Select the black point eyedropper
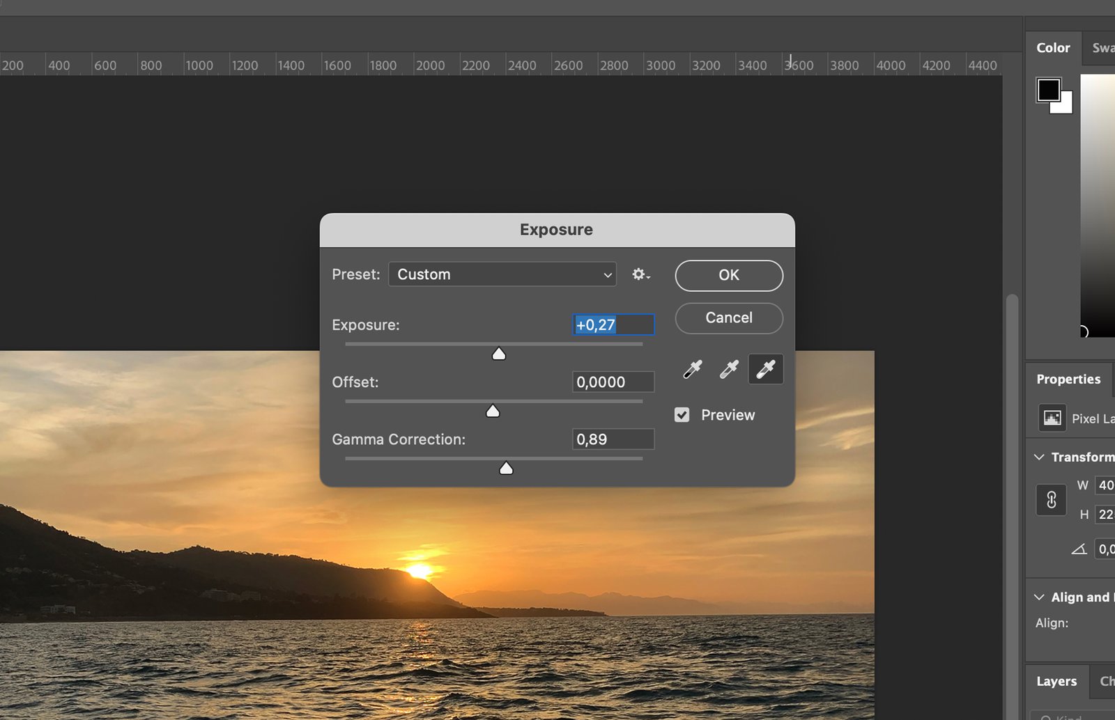Viewport: 1115px width, 720px height. tap(693, 369)
